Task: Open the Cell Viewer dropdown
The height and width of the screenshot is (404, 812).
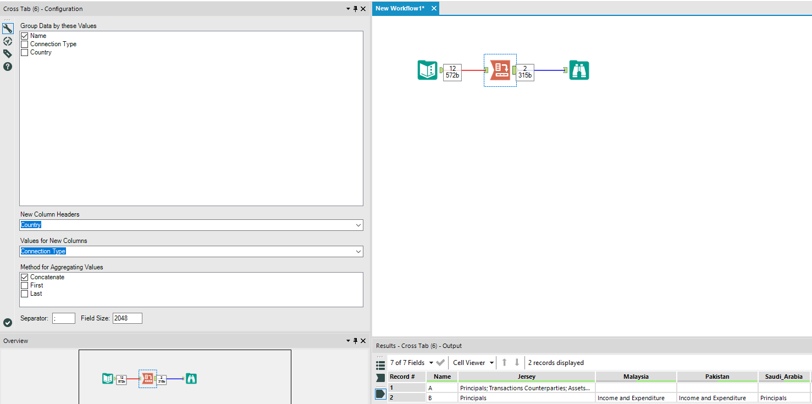Action: [491, 362]
